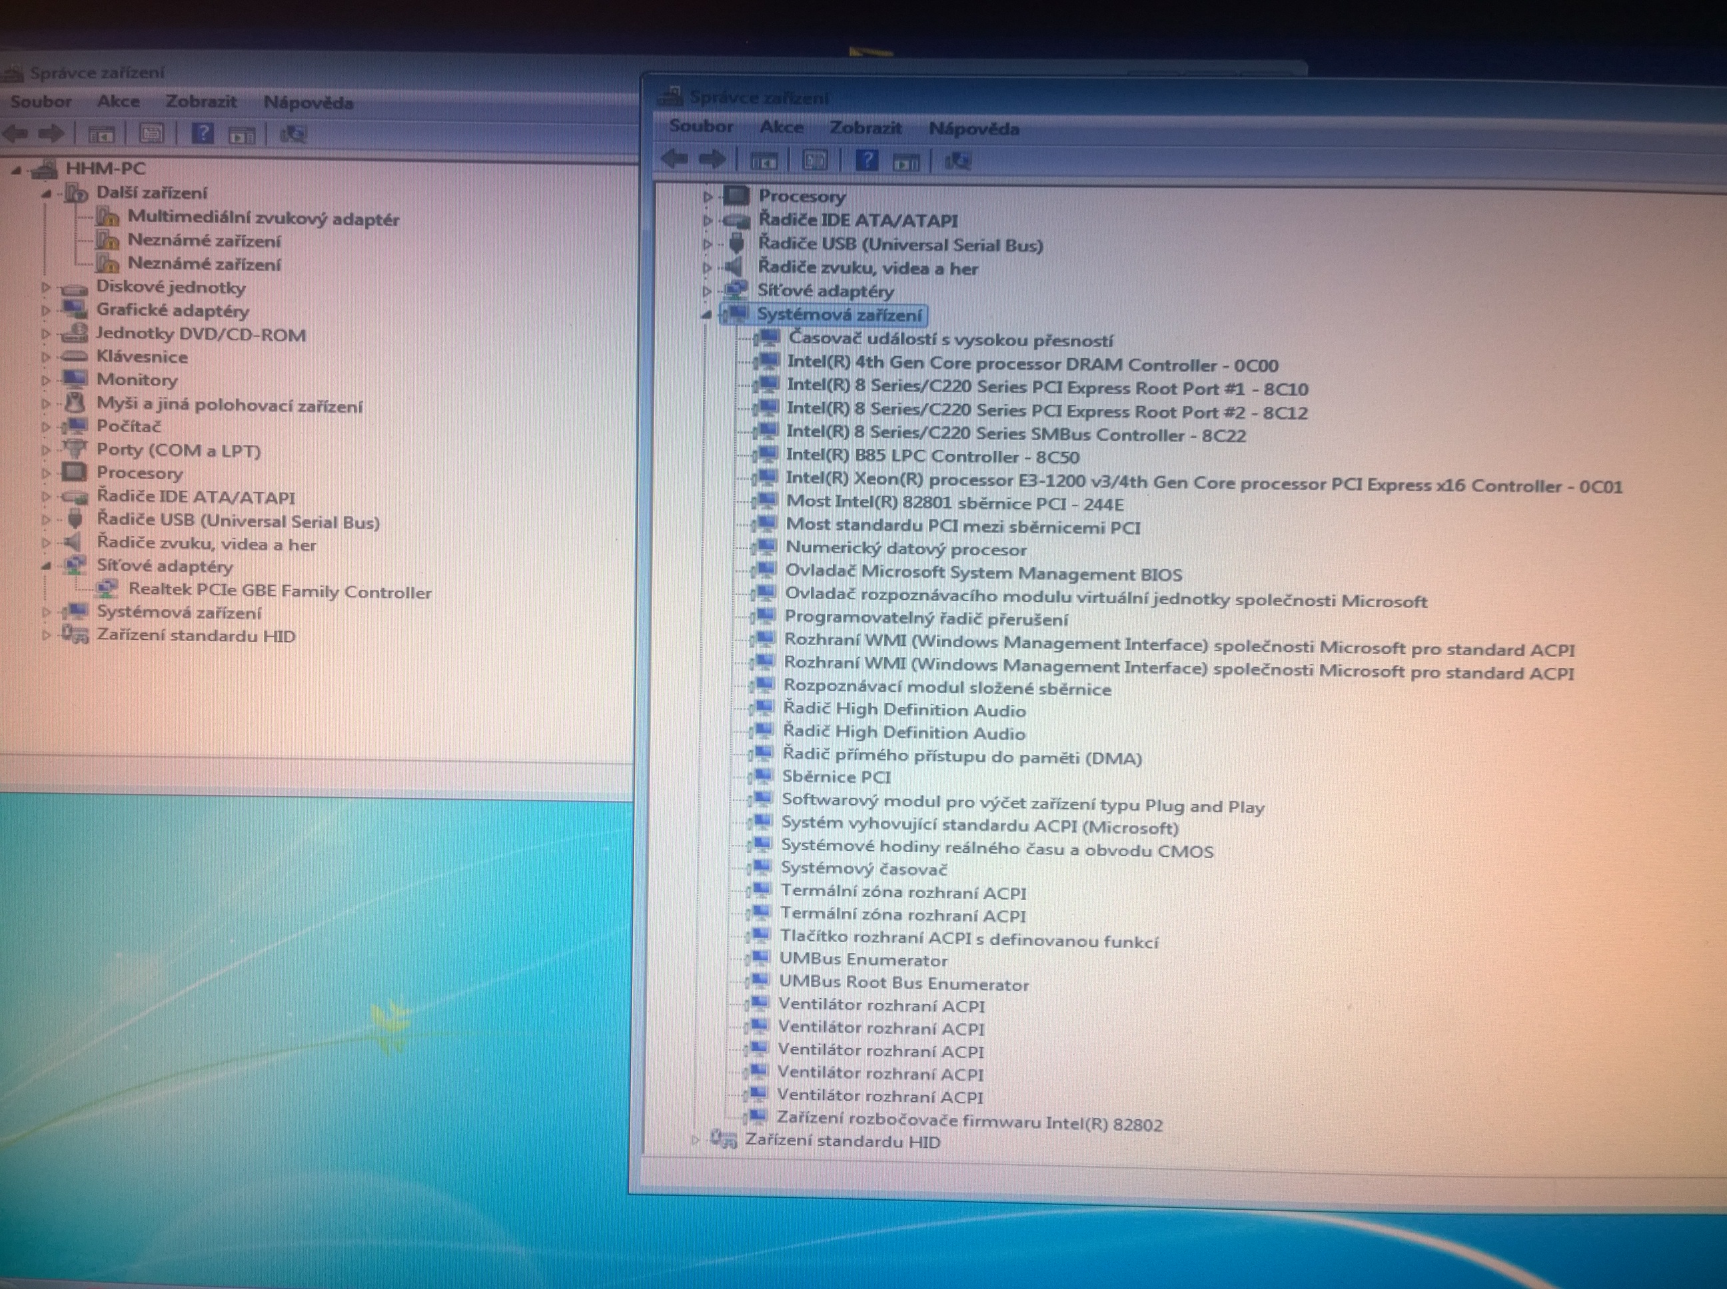Screen dimensions: 1727x1289
Task: Open Soubor menu in left window
Action: [x=41, y=101]
